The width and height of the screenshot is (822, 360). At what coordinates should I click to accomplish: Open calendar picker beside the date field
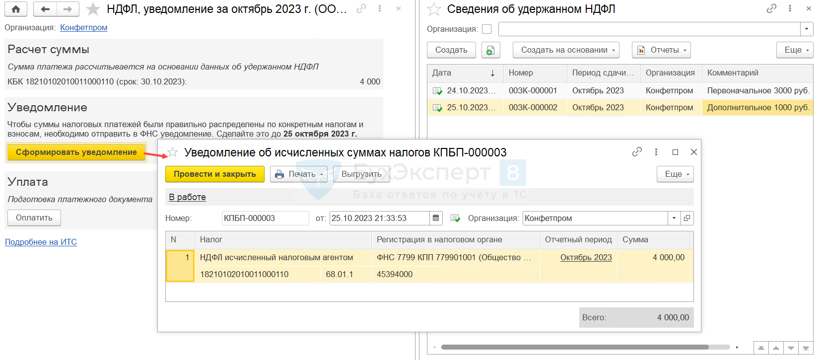[x=436, y=218]
